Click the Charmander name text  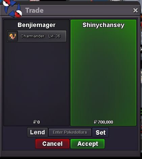coord(32,36)
